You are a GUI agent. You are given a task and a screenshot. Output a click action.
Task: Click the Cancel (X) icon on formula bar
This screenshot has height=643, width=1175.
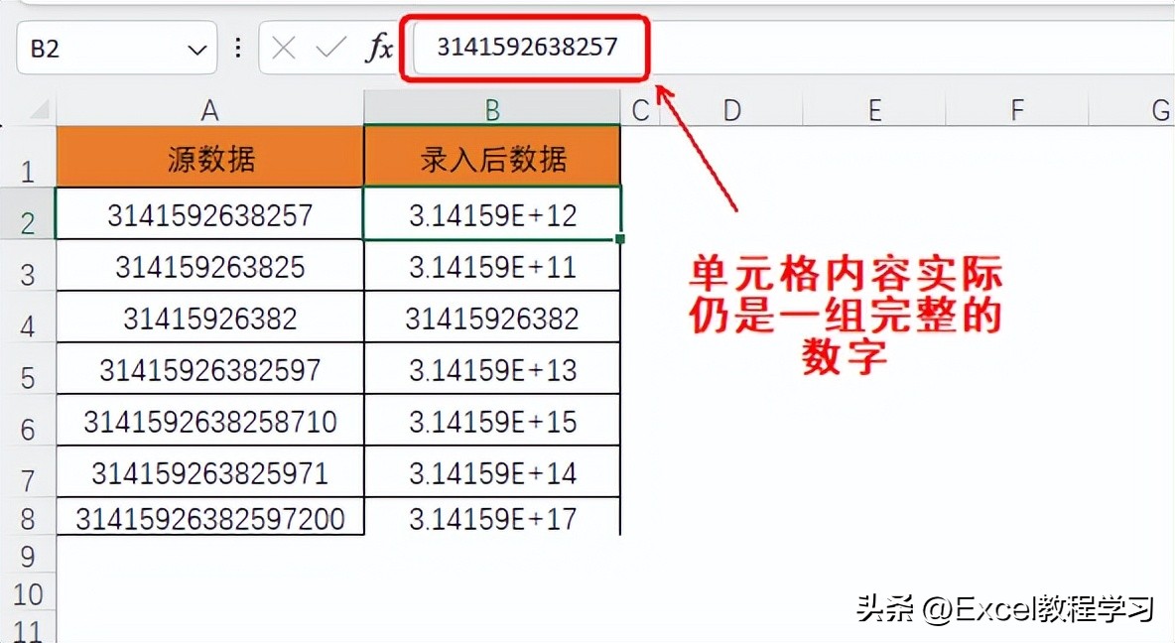point(283,48)
